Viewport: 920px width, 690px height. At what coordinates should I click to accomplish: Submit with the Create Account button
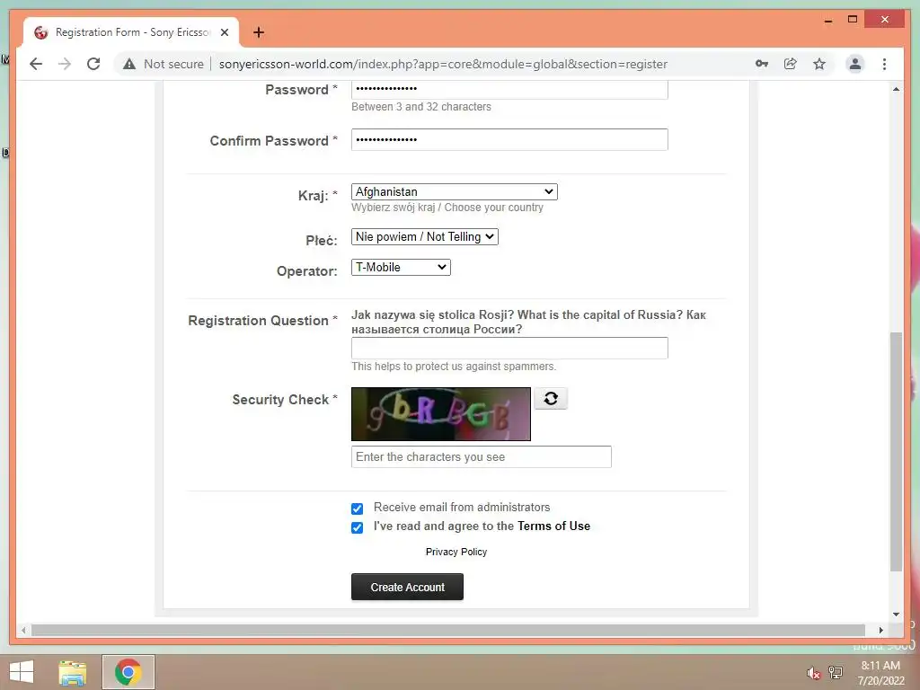(x=407, y=587)
